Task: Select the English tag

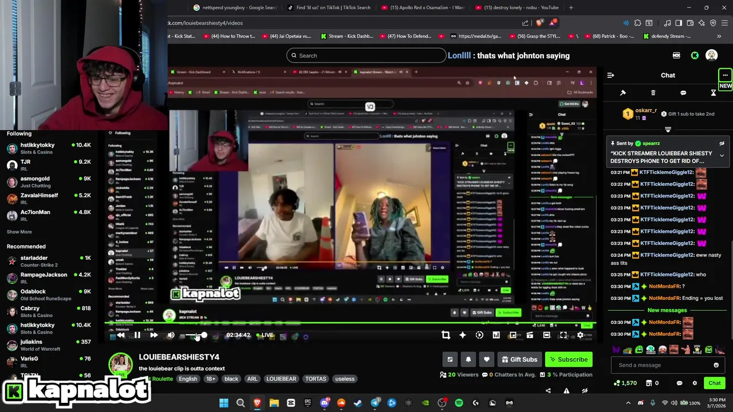Action: (188, 379)
